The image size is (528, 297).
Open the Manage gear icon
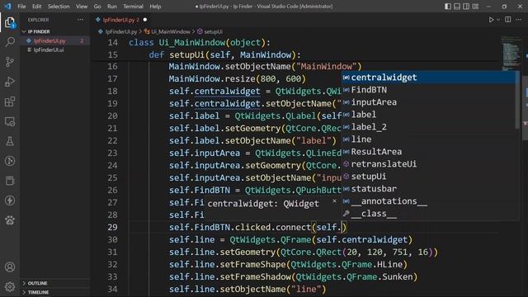pyautogui.click(x=10, y=286)
